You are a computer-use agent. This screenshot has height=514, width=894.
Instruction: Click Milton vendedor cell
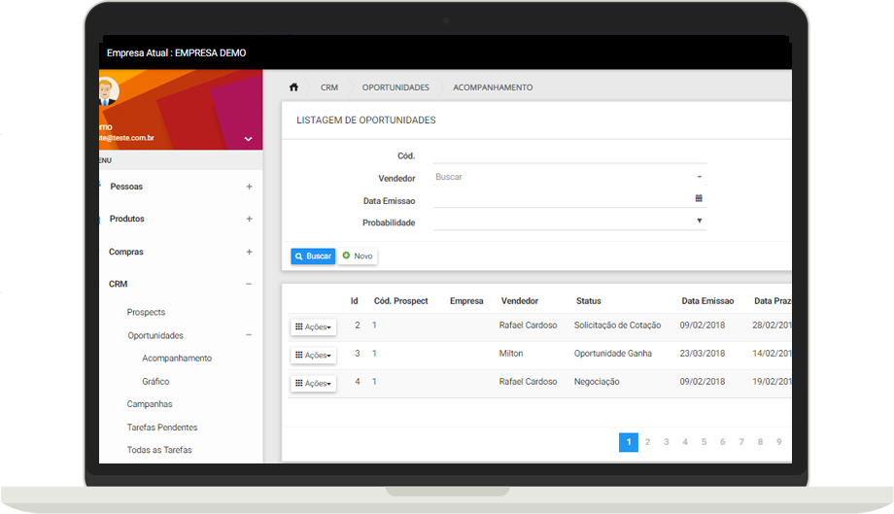tap(511, 354)
